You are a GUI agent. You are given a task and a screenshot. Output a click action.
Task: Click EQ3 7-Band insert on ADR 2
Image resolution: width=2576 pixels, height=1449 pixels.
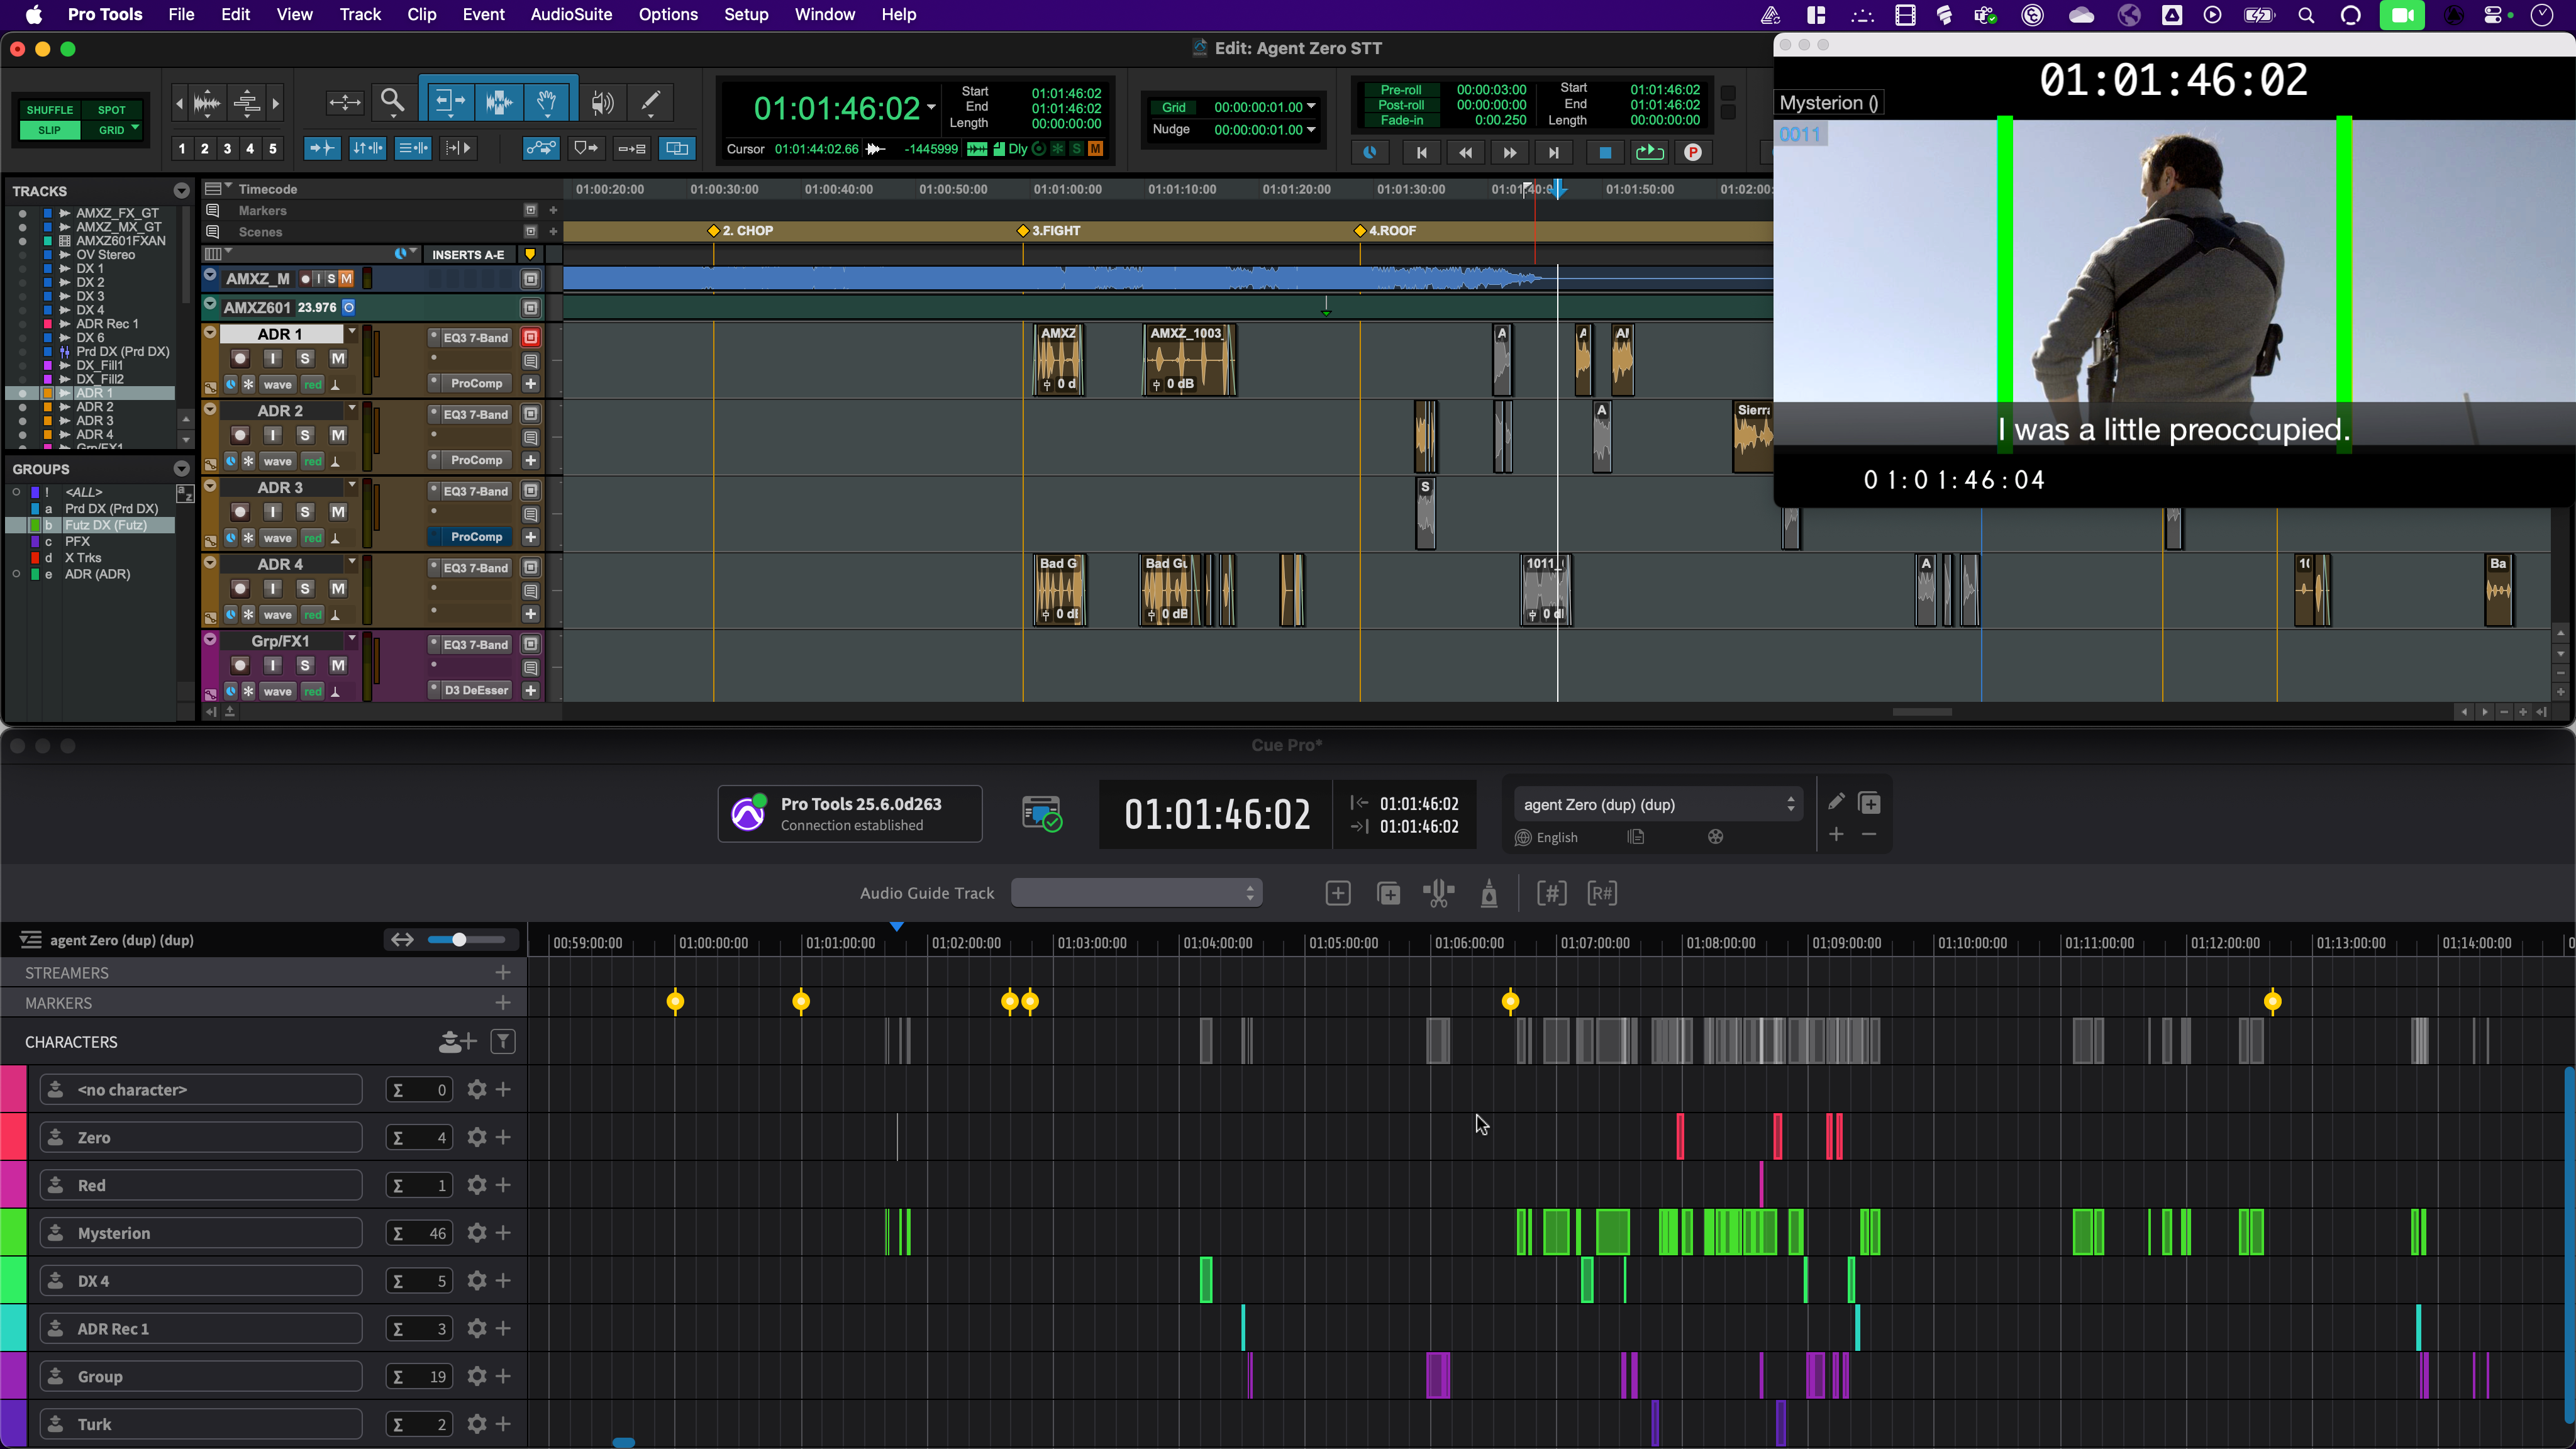tap(475, 414)
